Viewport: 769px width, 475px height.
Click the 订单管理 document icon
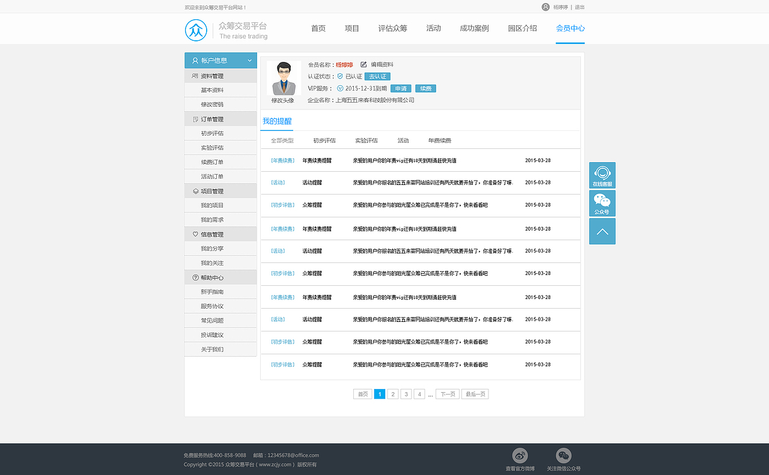pyautogui.click(x=195, y=120)
